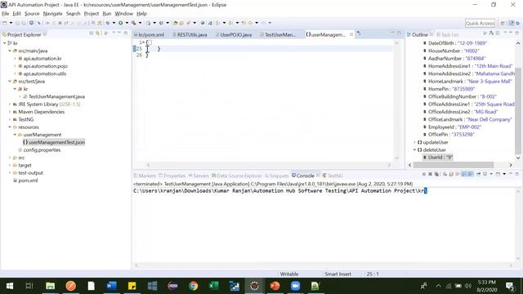The width and height of the screenshot is (523, 294).
Task: Click Link with Editor icon in Project Explorer
Action: pyautogui.click(x=97, y=33)
